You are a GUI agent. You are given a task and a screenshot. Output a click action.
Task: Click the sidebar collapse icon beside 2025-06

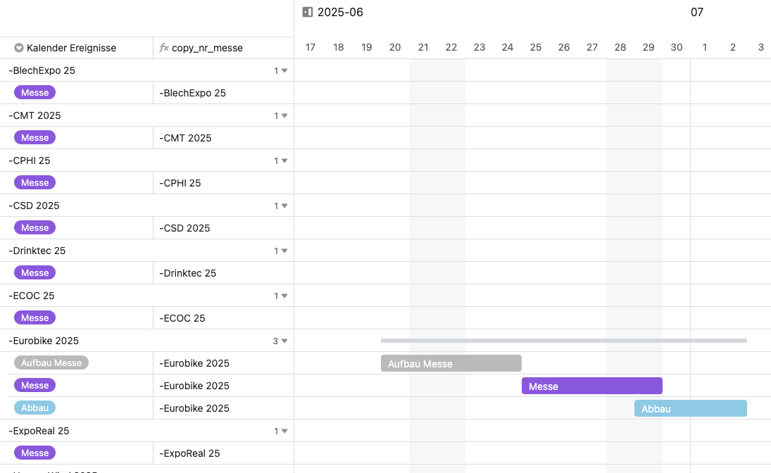307,12
